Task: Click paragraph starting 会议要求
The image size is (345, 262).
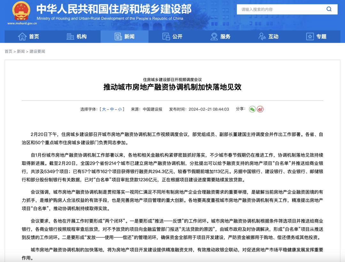Action: 172,229
